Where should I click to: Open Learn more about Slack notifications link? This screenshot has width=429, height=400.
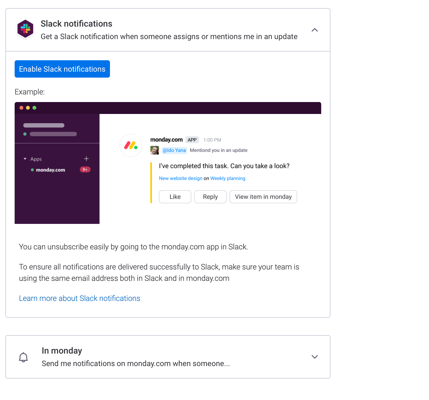tap(80, 298)
